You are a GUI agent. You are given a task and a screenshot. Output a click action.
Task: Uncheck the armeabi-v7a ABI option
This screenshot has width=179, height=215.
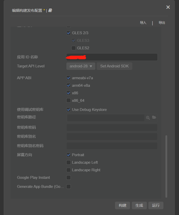(x=69, y=78)
